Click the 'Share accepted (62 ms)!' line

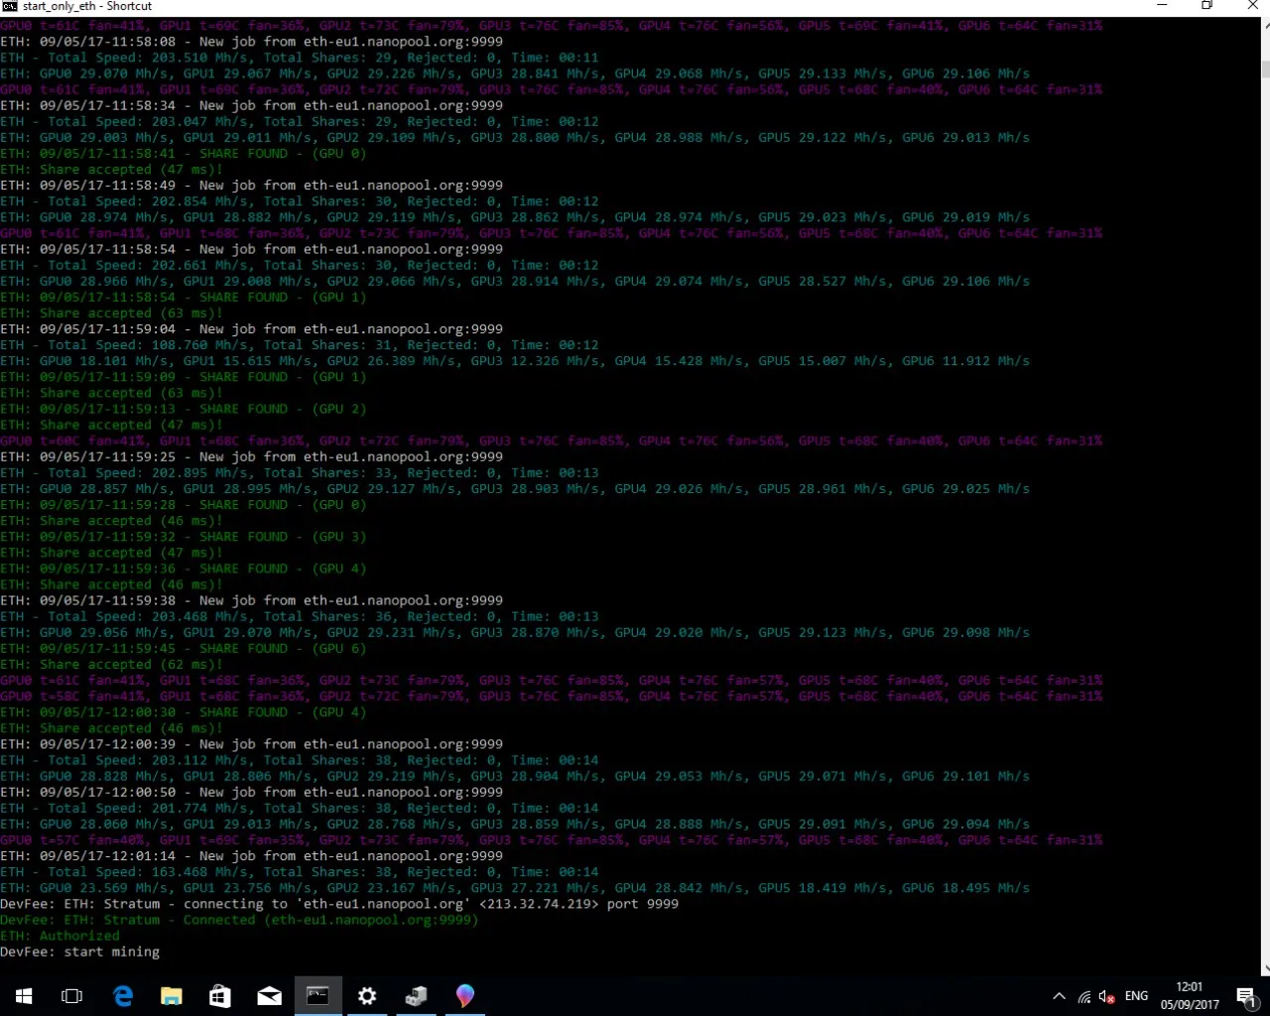point(111,665)
